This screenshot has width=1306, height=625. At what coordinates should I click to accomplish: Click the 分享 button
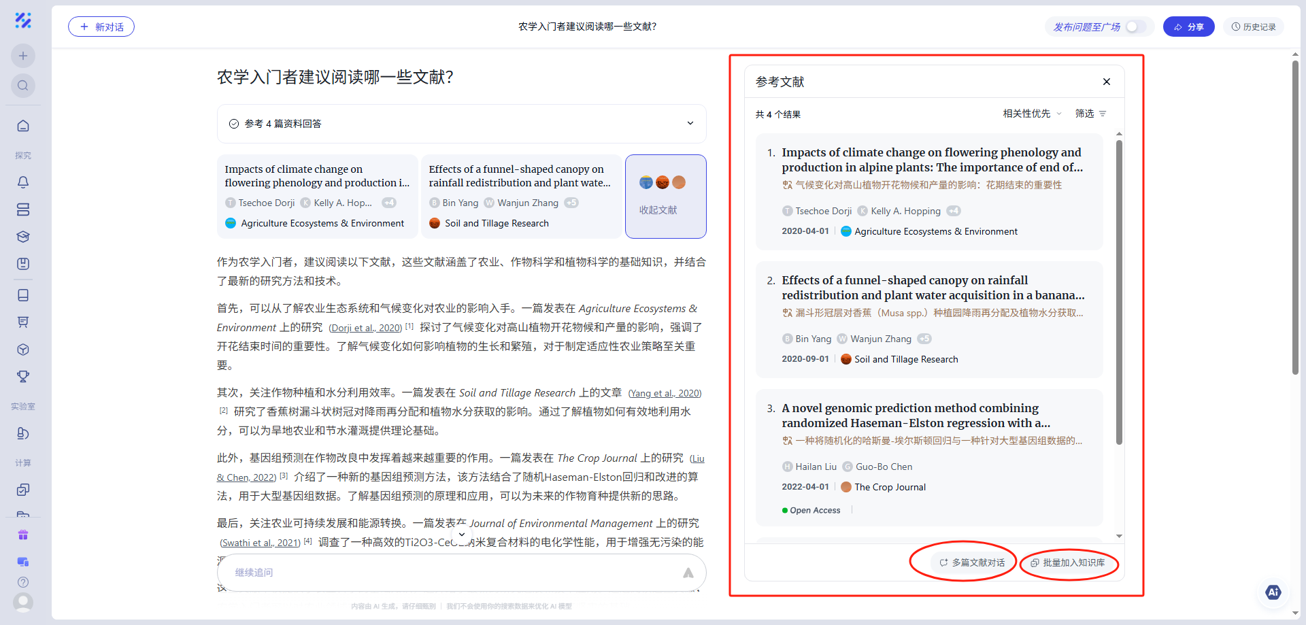[x=1188, y=27]
